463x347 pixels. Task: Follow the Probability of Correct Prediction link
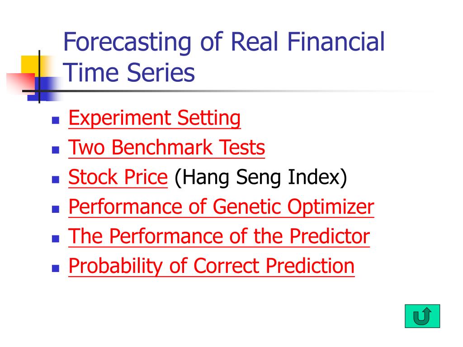point(212,266)
